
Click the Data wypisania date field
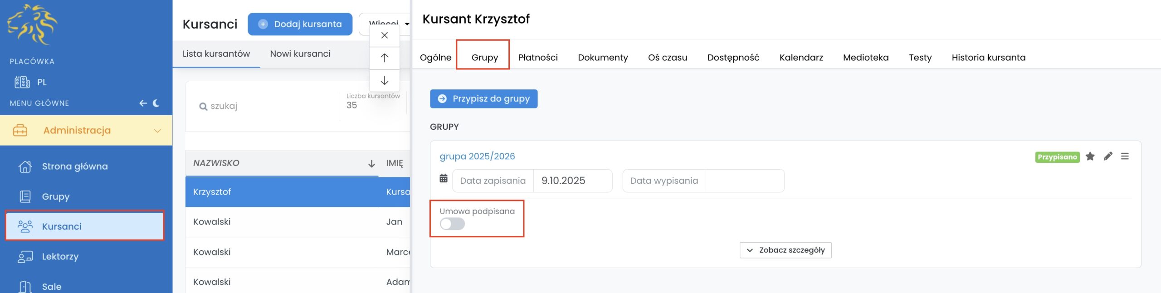[745, 181]
